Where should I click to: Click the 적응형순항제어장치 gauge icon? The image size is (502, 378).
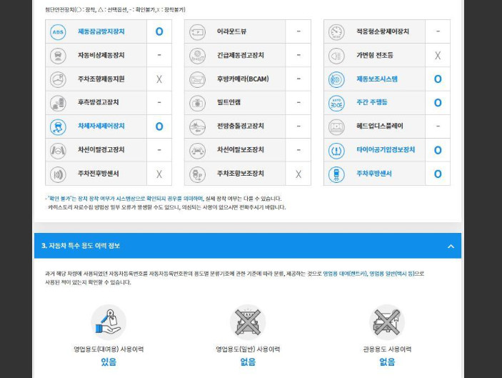coord(336,32)
